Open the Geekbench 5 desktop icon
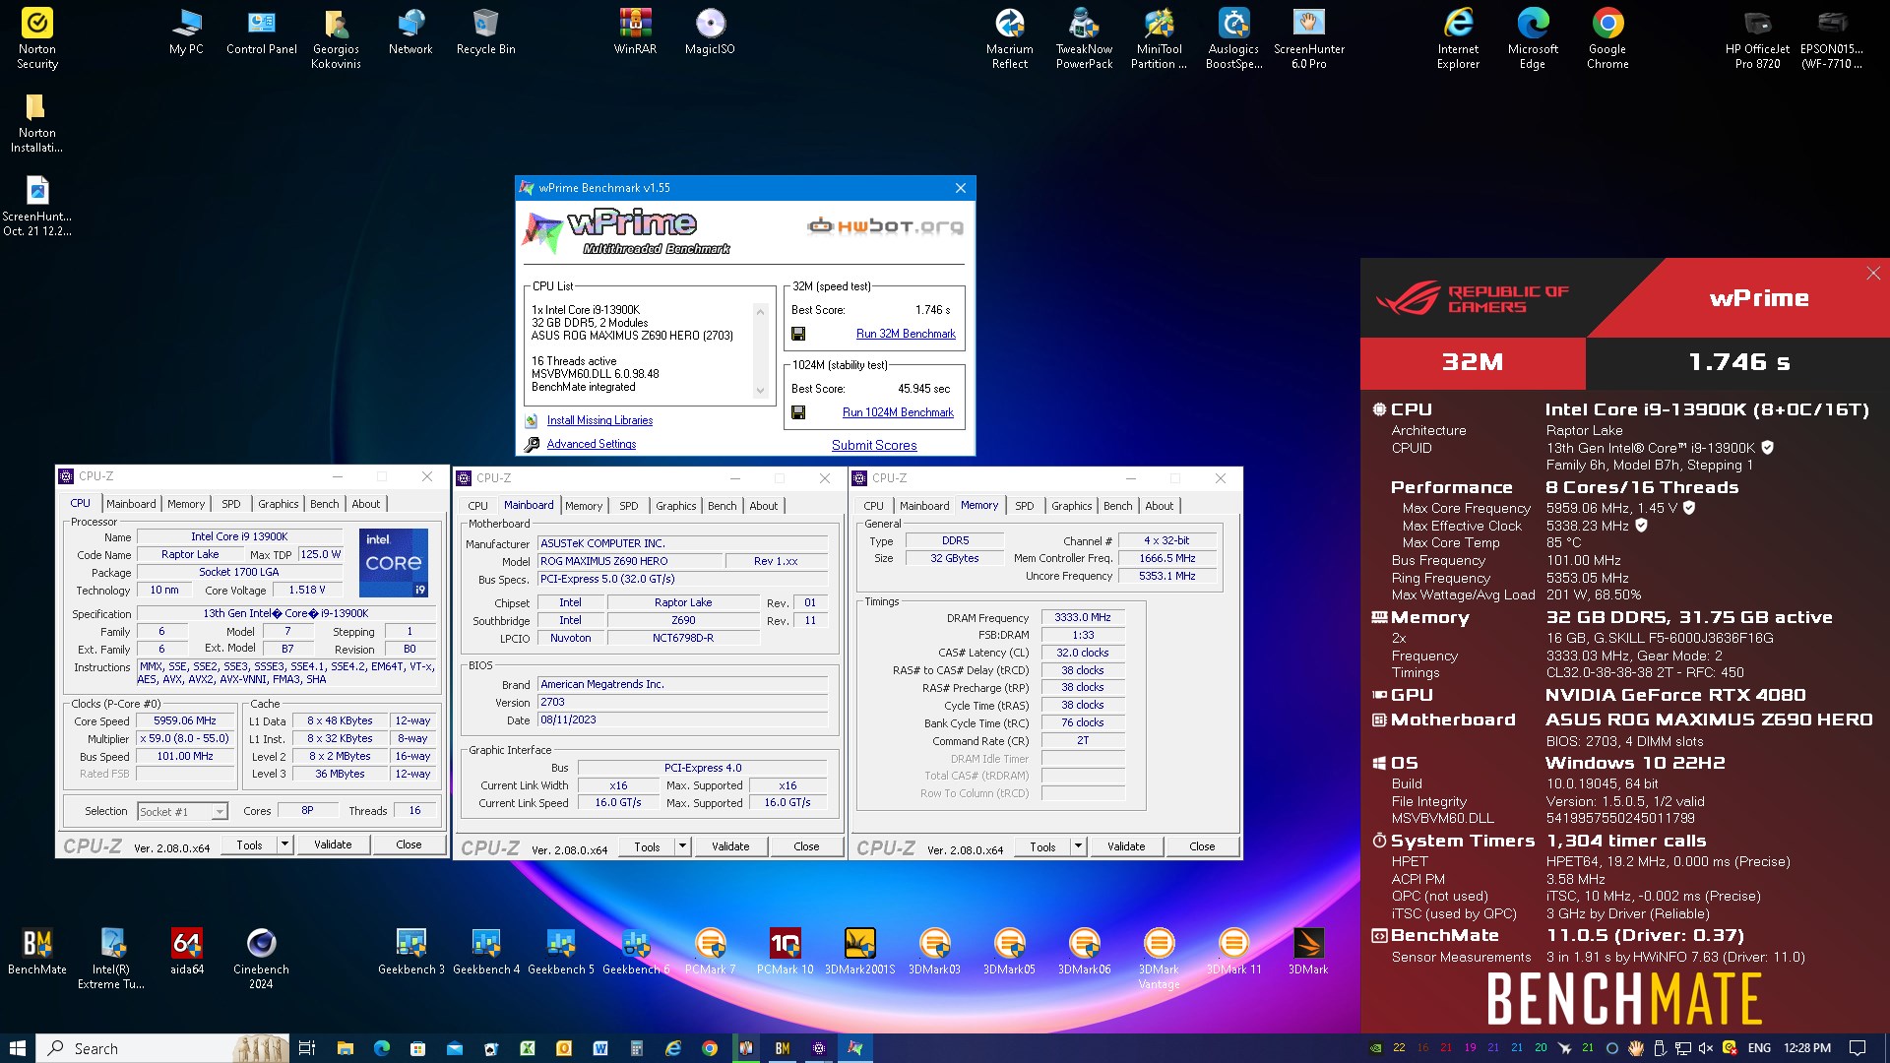The width and height of the screenshot is (1890, 1063). click(561, 952)
